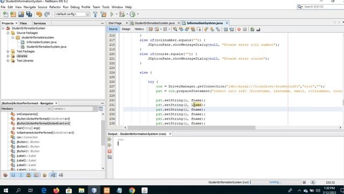The width and height of the screenshot is (344, 194).
Task: Click the New File toolbar icon
Action: (x=5, y=15)
